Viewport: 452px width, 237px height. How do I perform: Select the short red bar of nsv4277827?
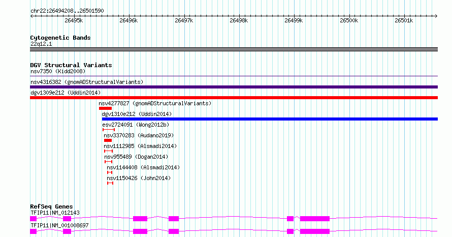click(x=105, y=108)
